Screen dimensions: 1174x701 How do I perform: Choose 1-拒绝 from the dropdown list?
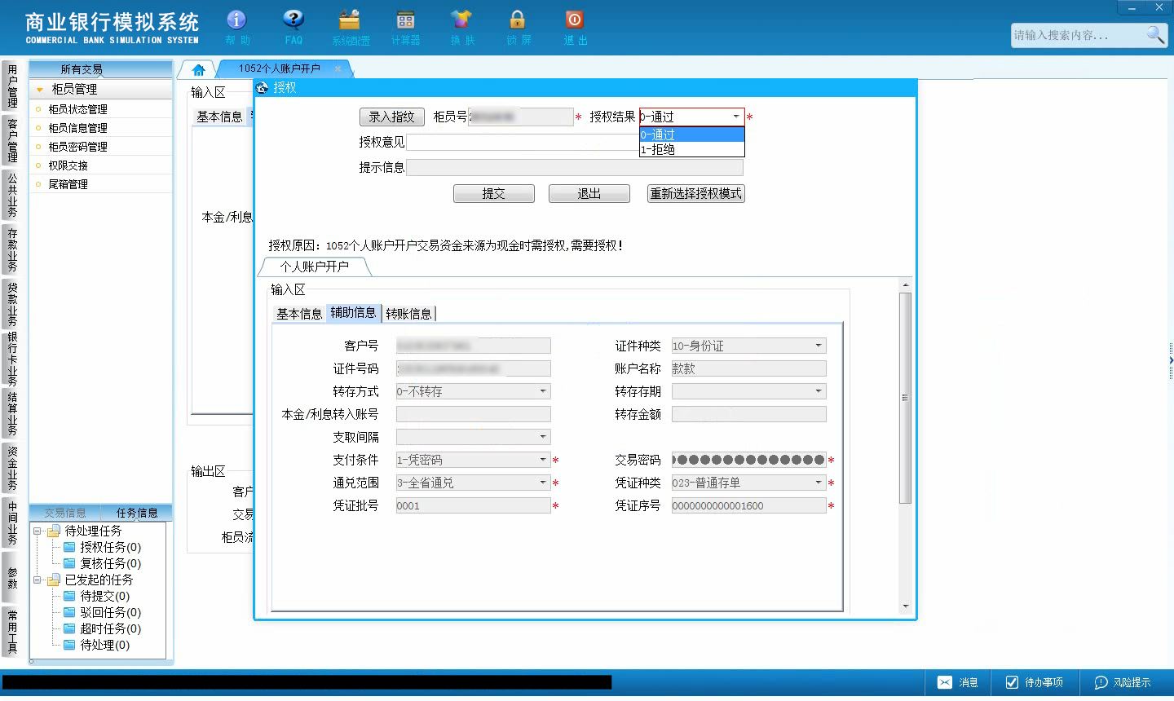pos(691,149)
